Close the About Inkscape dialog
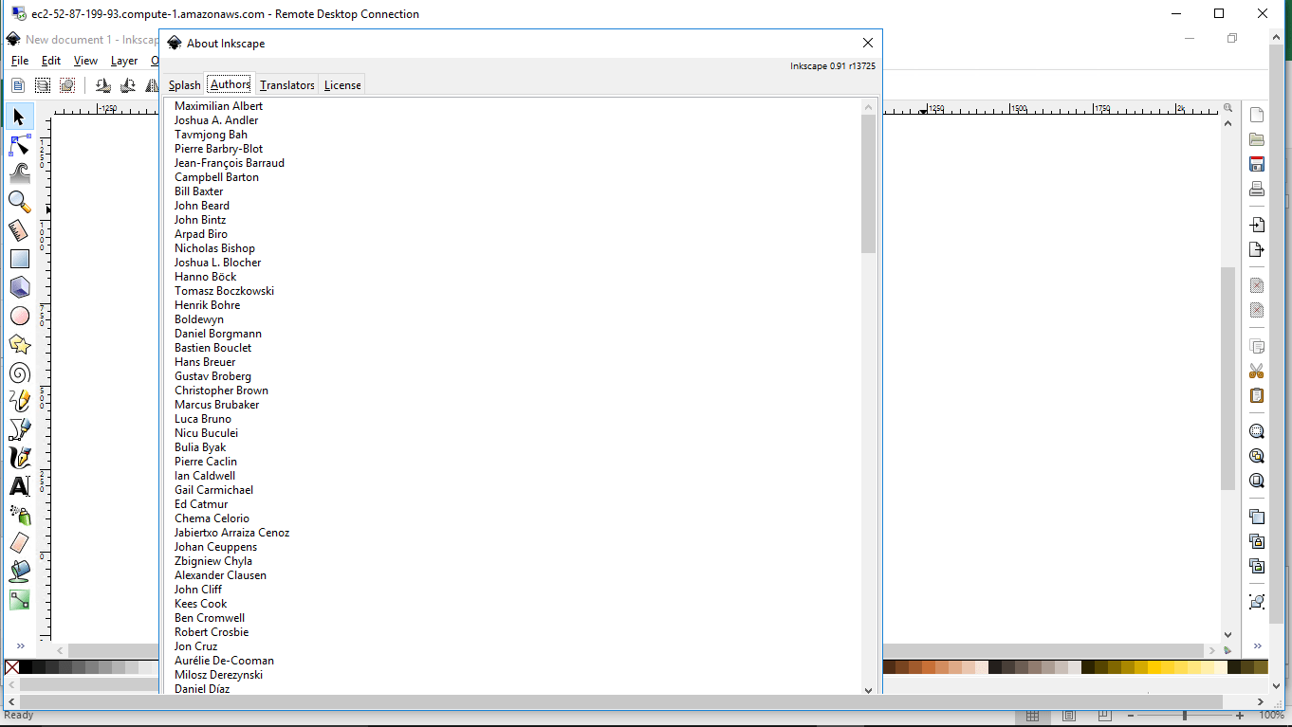Viewport: 1292px width, 727px height. (867, 43)
